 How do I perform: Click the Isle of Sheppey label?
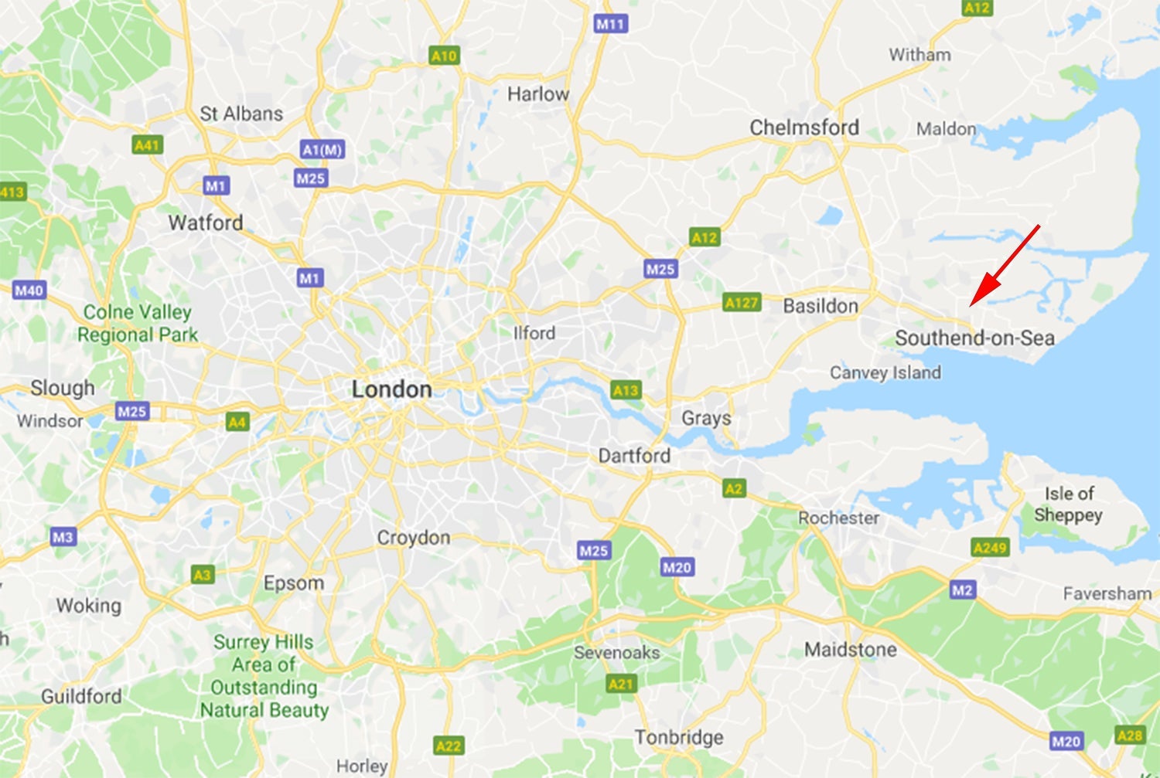[1069, 504]
